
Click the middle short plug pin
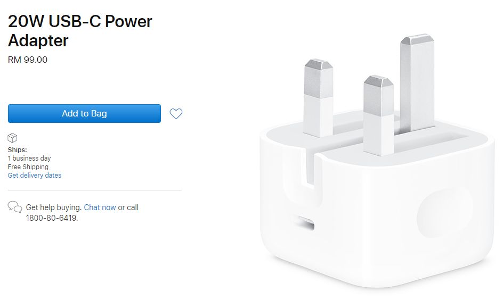click(378, 115)
